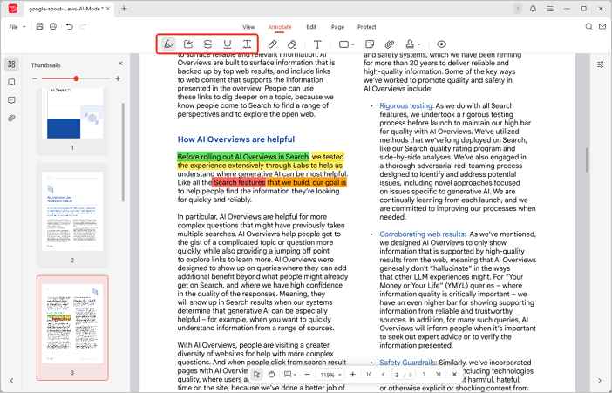Viewport: 612px width, 393px height.
Task: Open the Comments panel
Action: click(11, 100)
